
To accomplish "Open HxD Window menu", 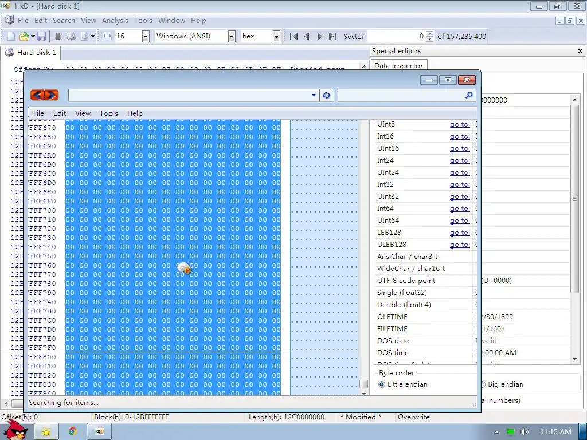I will coord(171,21).
